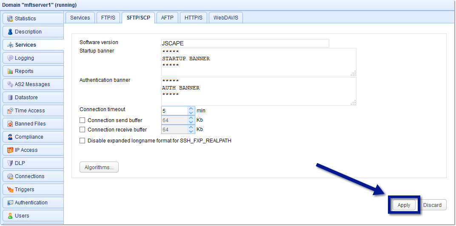Decrease connection timeout with down arrow
The height and width of the screenshot is (226, 456).
point(191,113)
